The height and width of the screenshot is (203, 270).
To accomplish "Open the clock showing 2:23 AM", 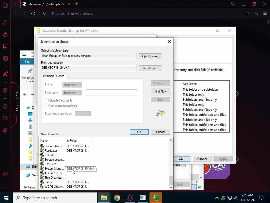I will tap(247, 198).
